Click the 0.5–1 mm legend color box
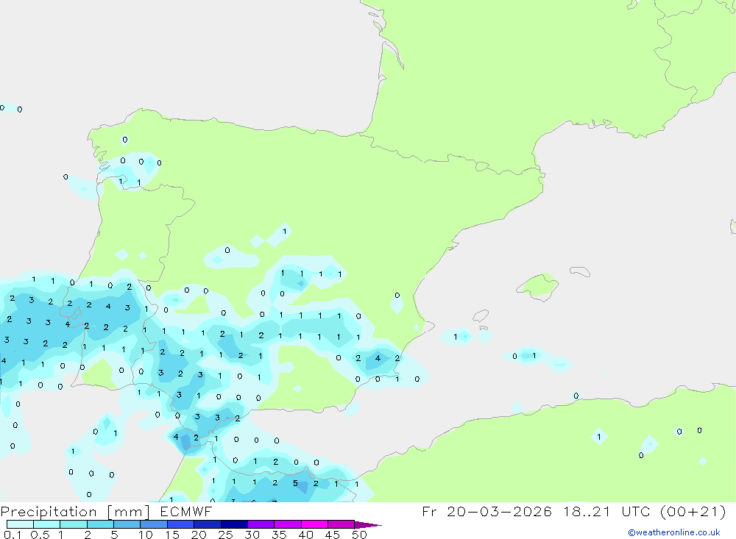The height and width of the screenshot is (539, 736). coord(47,524)
